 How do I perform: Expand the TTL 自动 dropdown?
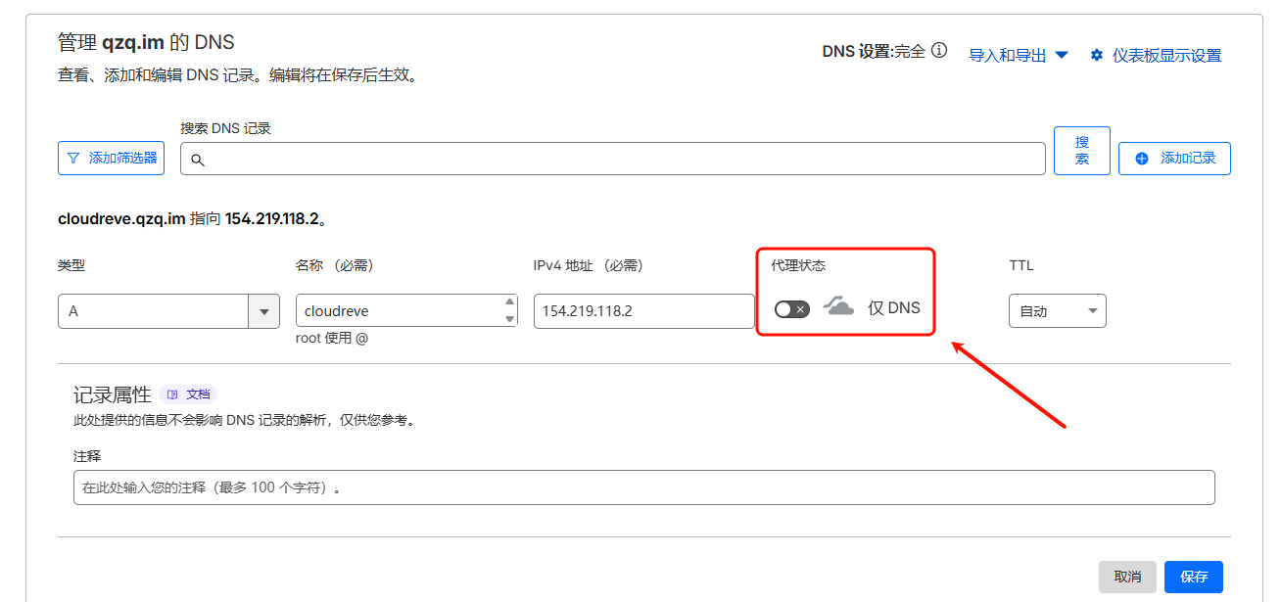pyautogui.click(x=1092, y=311)
